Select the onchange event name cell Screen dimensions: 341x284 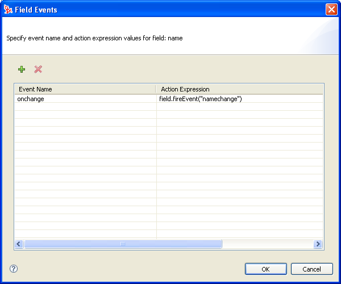(85, 99)
